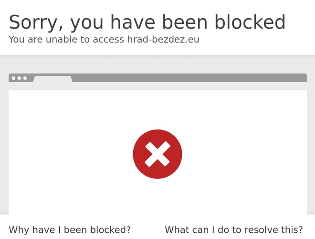Click the rightmost of the three dots
315x239 pixels.
tap(25, 78)
